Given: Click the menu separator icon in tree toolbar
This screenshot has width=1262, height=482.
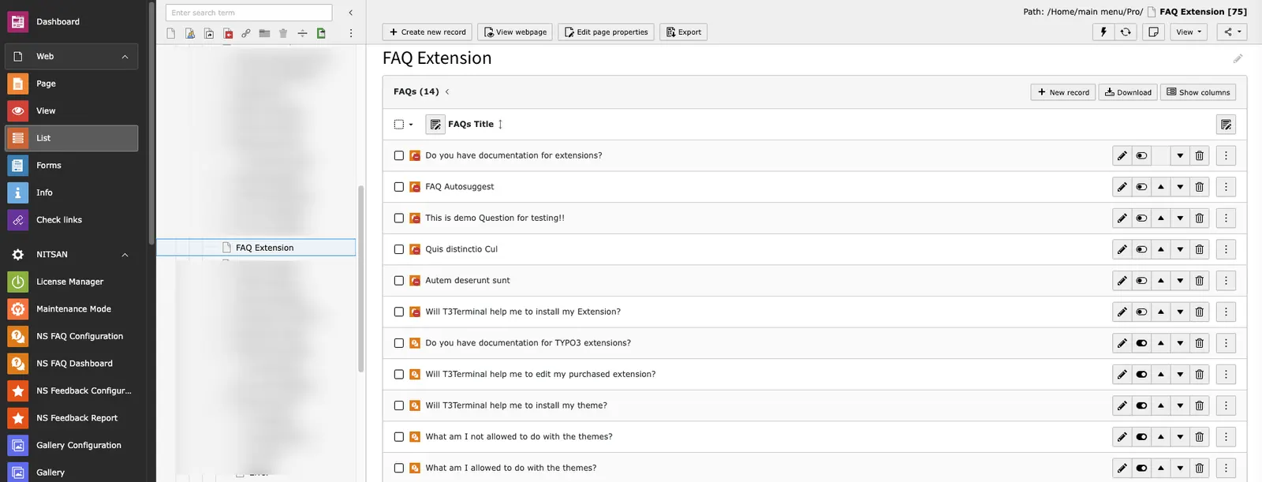Looking at the screenshot, I should (302, 33).
